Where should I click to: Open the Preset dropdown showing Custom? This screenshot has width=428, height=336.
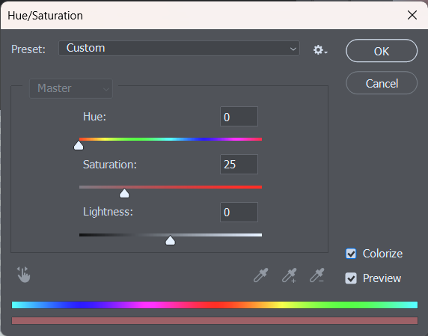click(179, 49)
